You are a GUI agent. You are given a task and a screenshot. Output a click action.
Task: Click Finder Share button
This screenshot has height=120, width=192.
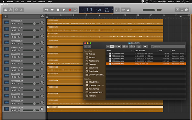[x=139, y=47]
